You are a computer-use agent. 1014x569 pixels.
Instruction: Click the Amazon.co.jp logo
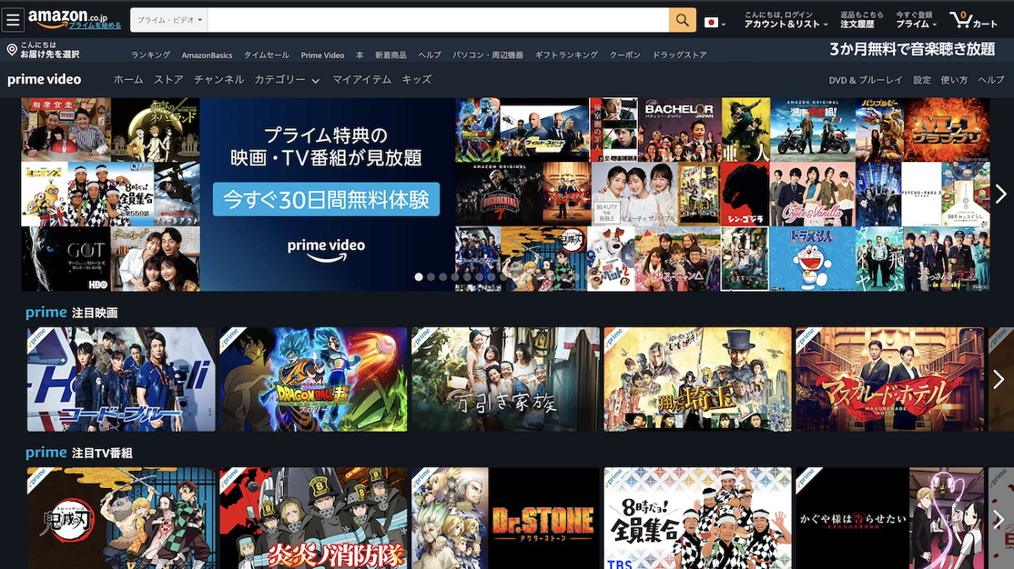pyautogui.click(x=74, y=18)
